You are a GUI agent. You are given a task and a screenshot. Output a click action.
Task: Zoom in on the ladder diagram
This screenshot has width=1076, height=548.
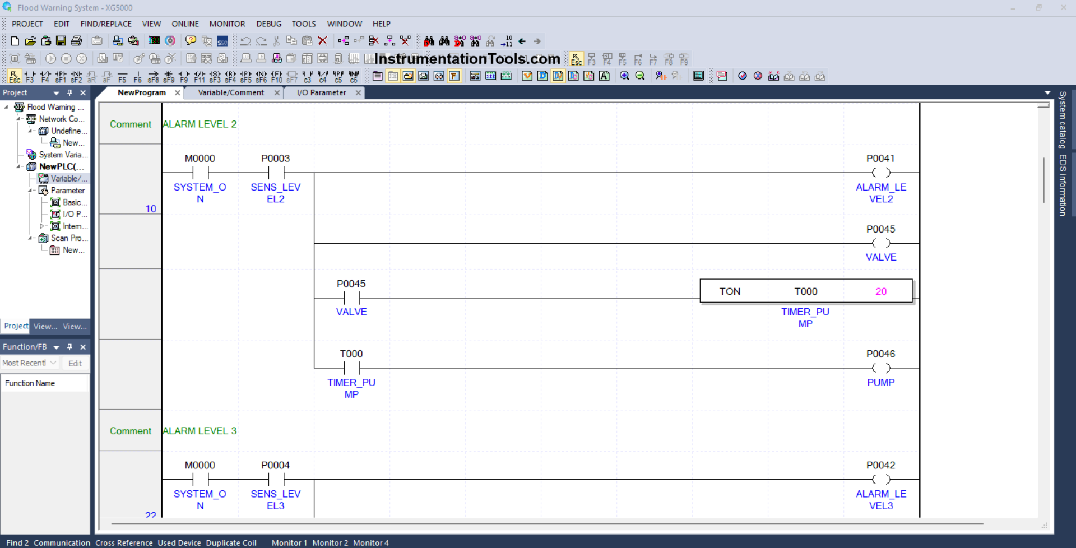point(624,76)
